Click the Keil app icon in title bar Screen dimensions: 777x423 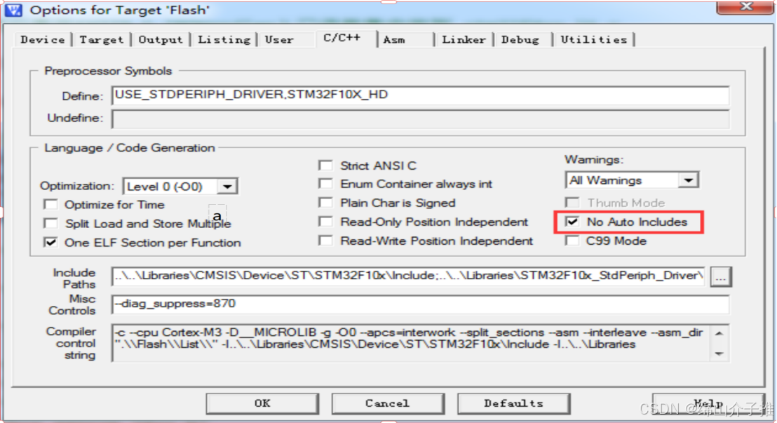pyautogui.click(x=13, y=9)
